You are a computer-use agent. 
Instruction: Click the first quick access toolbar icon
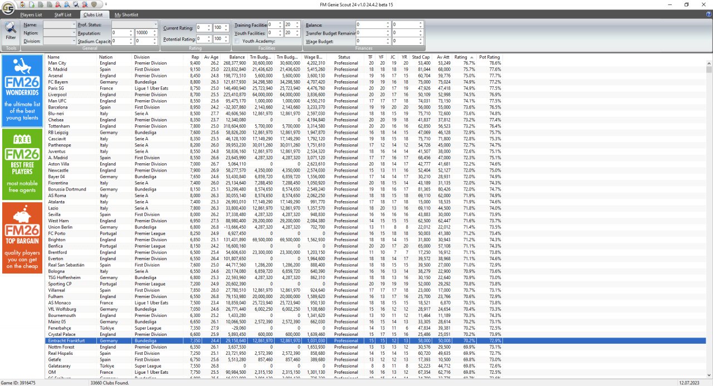23,4
